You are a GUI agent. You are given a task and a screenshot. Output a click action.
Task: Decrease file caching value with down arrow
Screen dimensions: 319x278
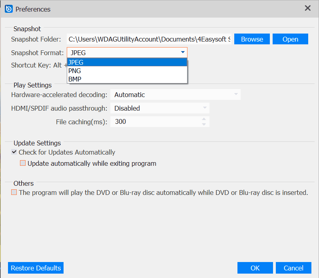tap(204, 124)
